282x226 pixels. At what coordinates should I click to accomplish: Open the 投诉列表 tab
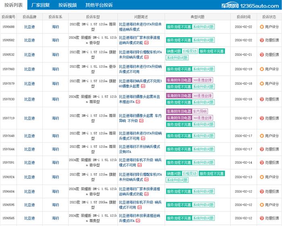point(14,5)
